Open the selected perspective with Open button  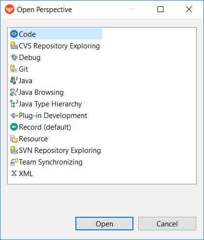[x=104, y=224]
